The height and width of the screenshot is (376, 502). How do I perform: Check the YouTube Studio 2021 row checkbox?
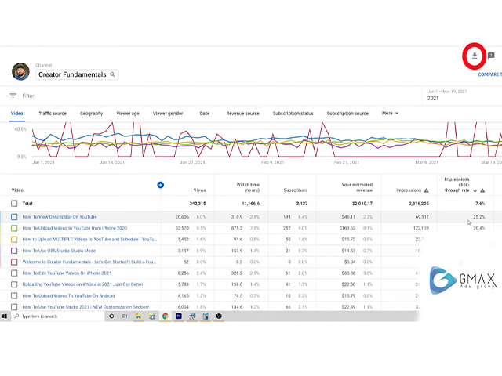(14, 307)
